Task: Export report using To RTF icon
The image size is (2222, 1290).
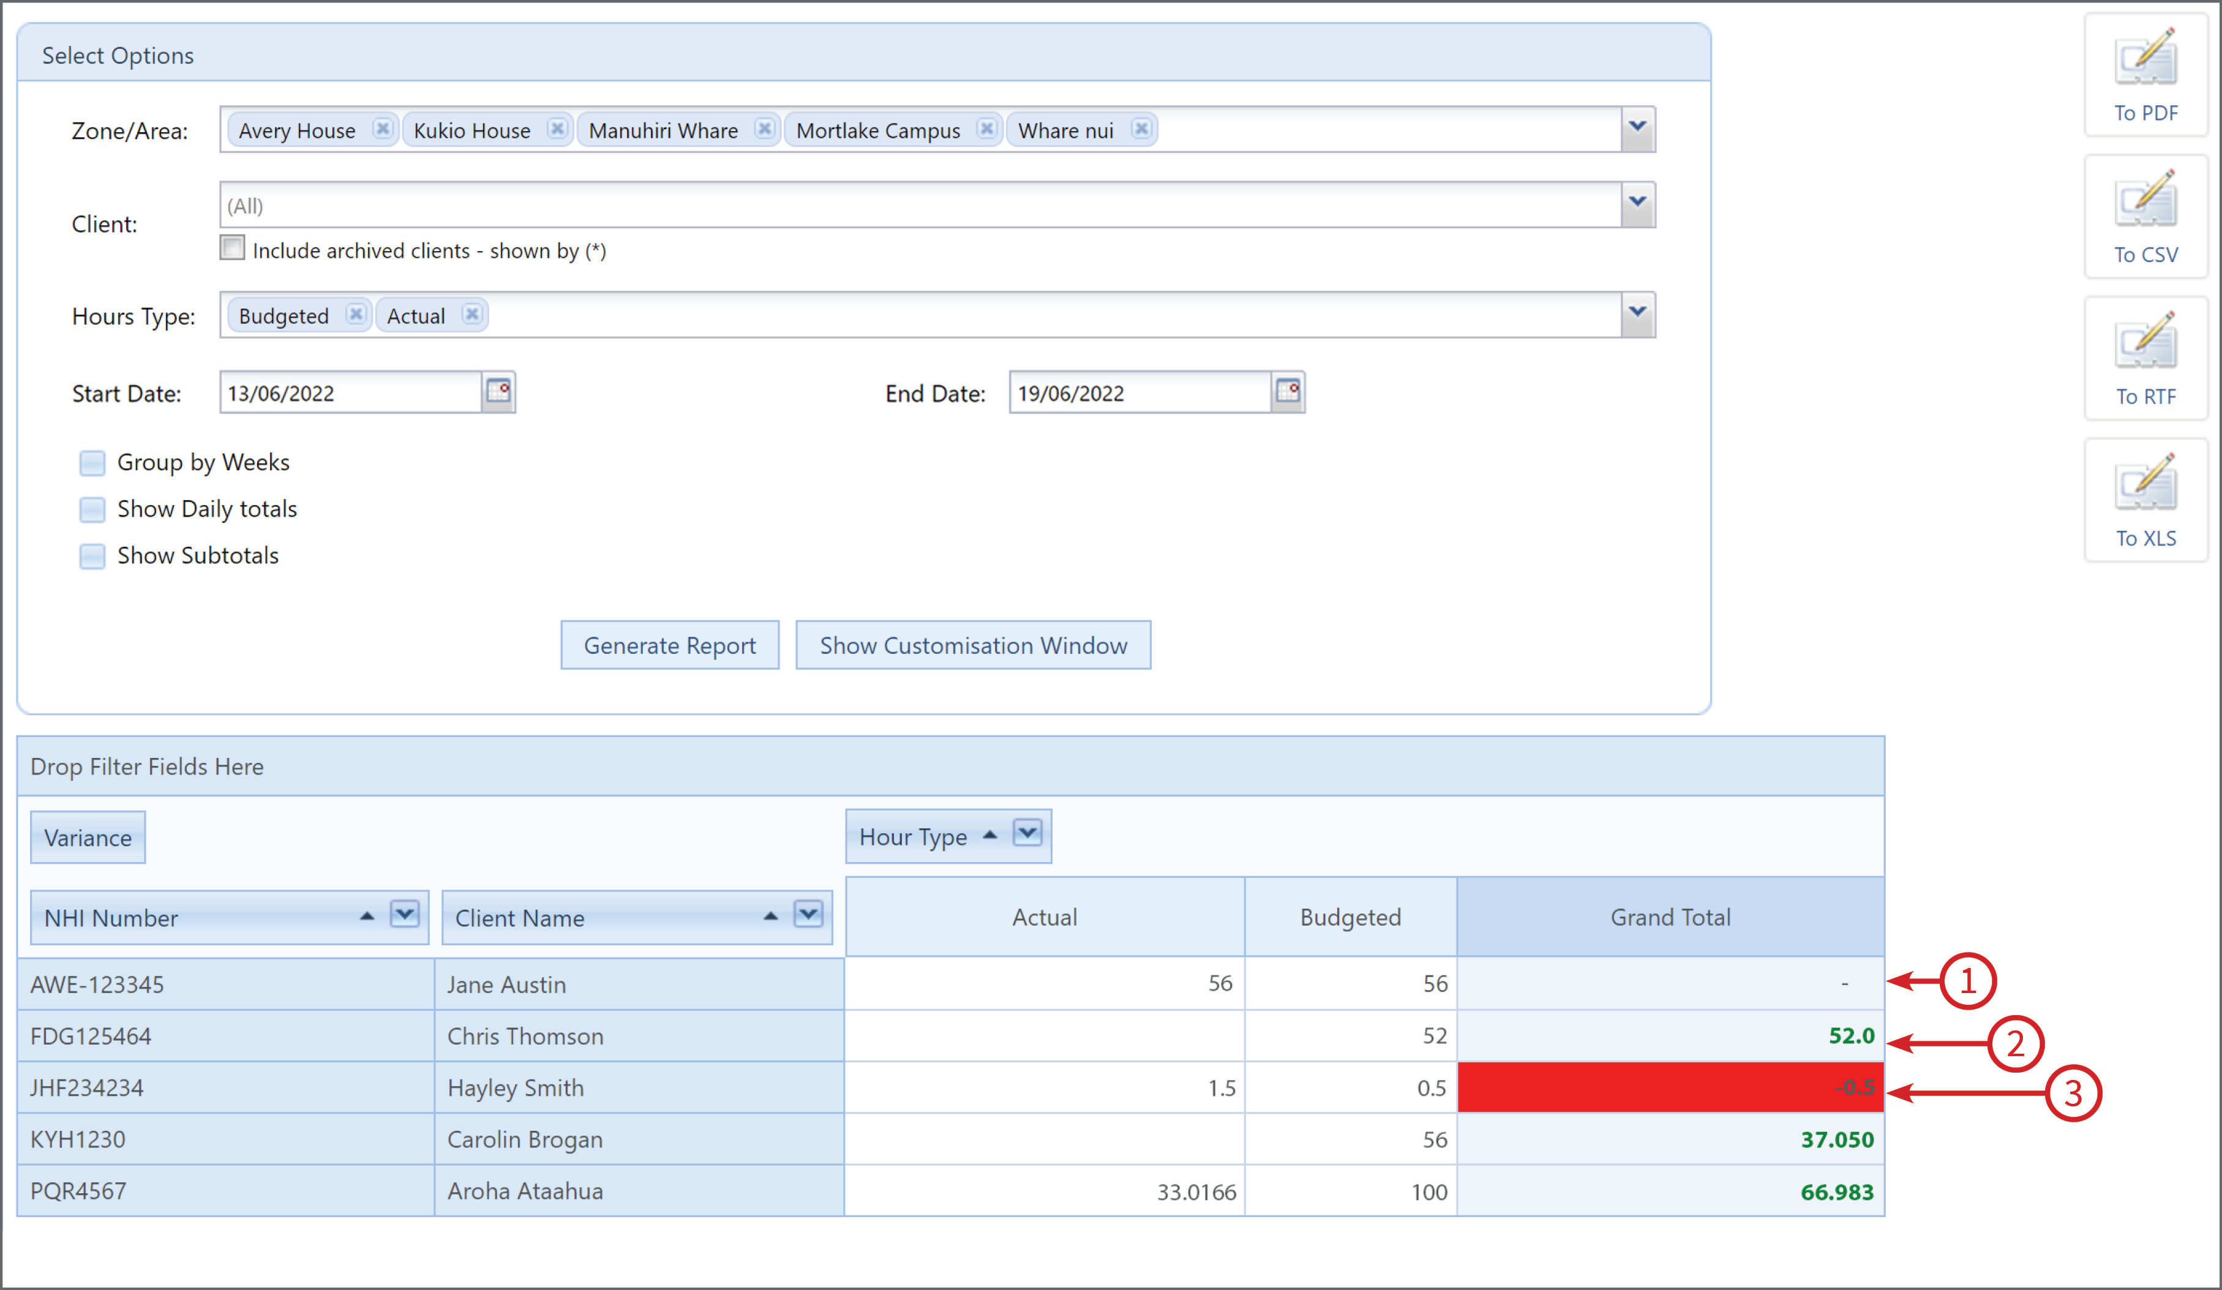Action: 2145,359
